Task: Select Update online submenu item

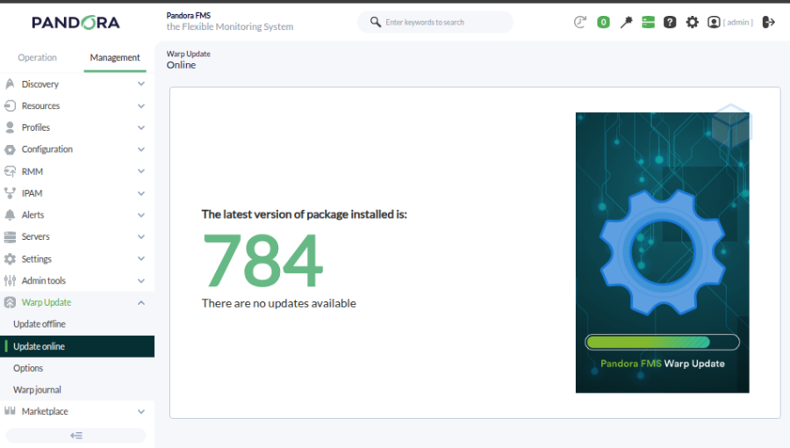Action: 77,346
